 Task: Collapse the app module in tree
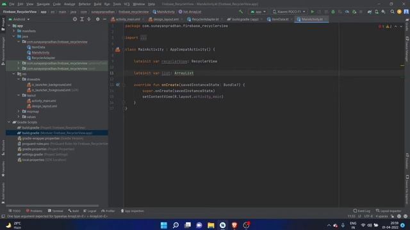(x=9, y=26)
